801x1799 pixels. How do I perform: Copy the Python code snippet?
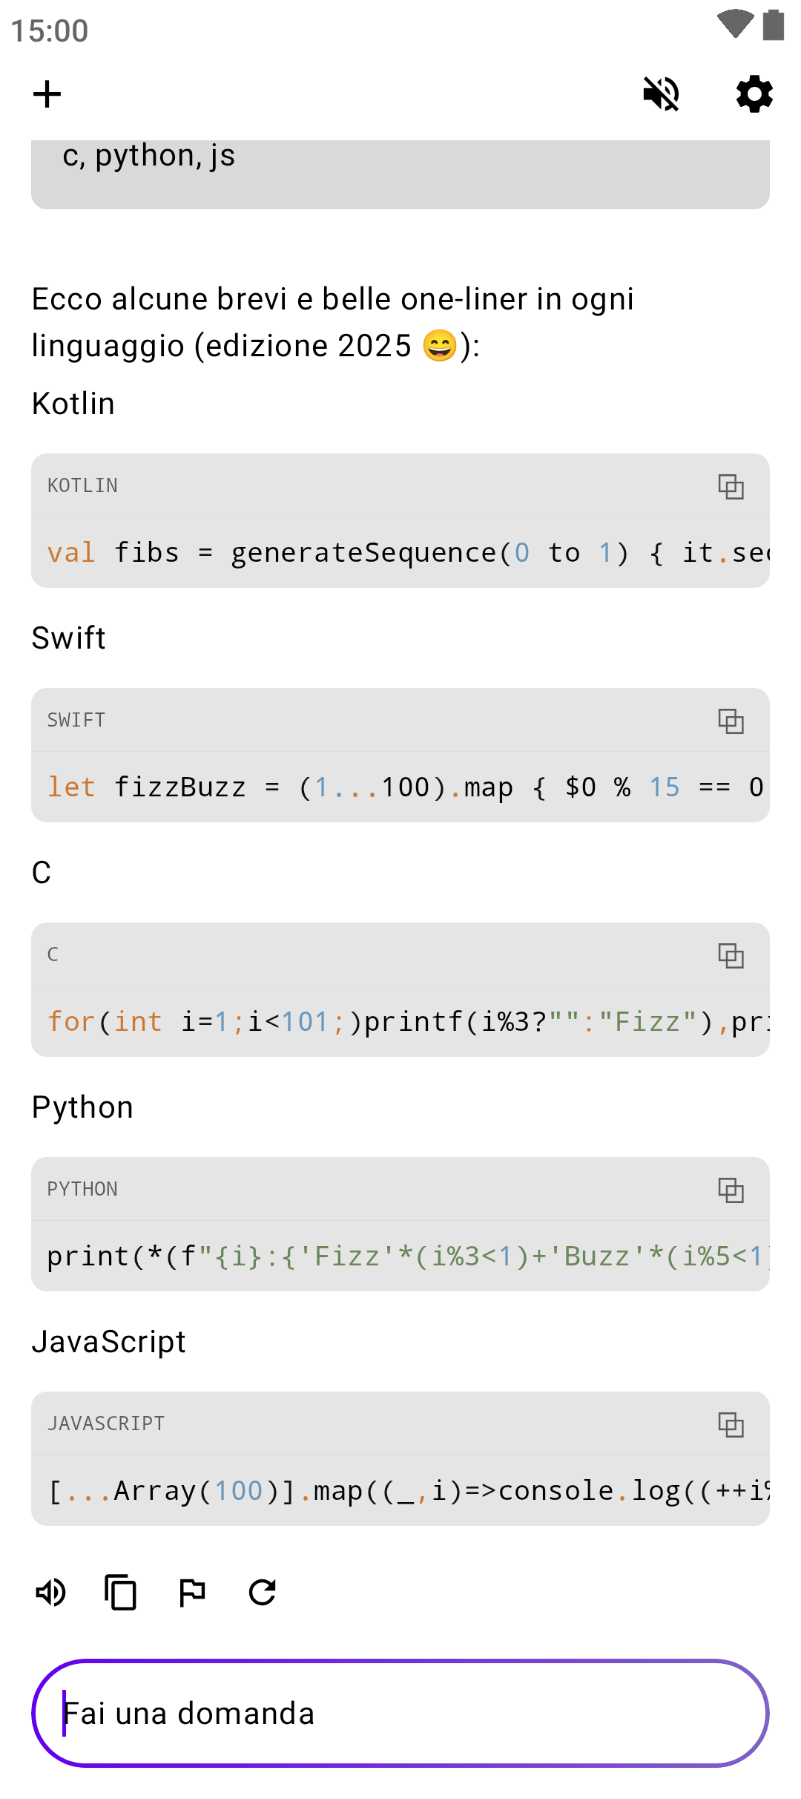731,1190
